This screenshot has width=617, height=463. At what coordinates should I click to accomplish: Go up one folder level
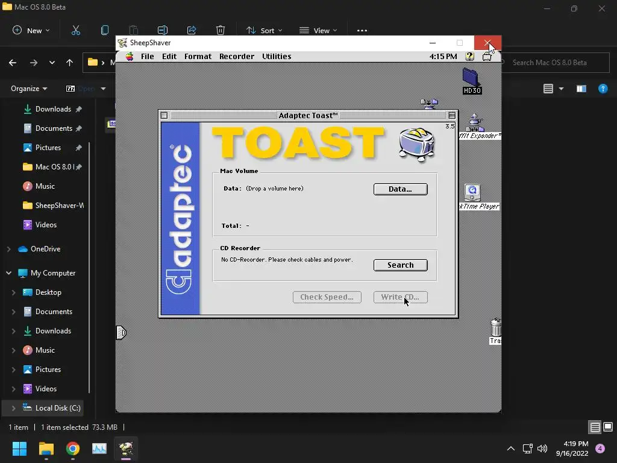click(70, 63)
